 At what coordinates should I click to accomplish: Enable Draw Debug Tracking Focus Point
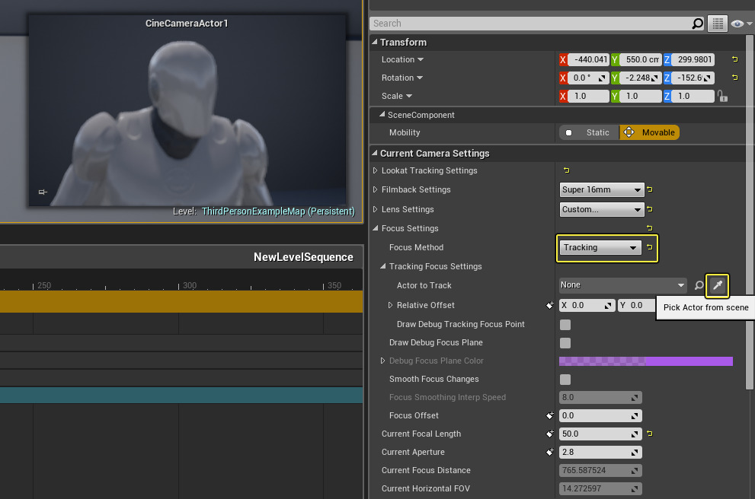click(565, 325)
